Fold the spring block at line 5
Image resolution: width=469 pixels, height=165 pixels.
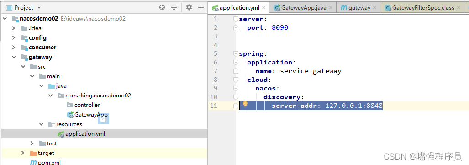[236, 54]
